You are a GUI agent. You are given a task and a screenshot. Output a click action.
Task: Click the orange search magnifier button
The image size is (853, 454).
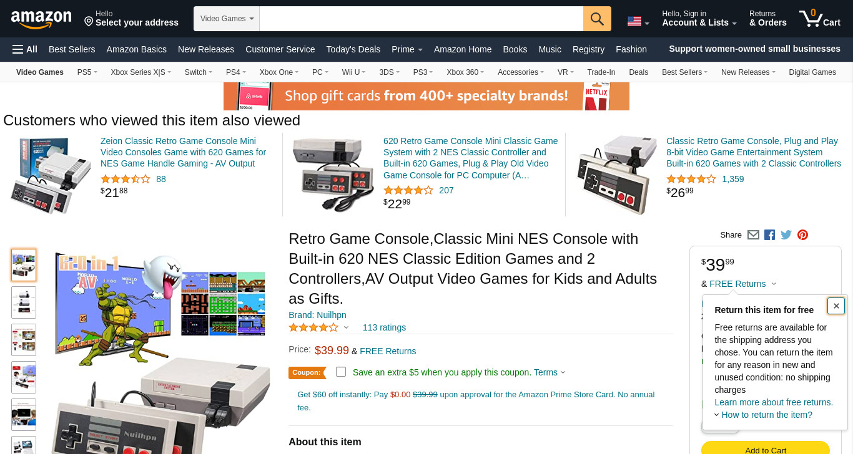(x=597, y=19)
